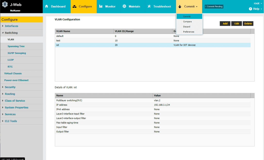The image size is (264, 160).
Task: Sort by VLAN Name column header
Action: tap(84, 31)
